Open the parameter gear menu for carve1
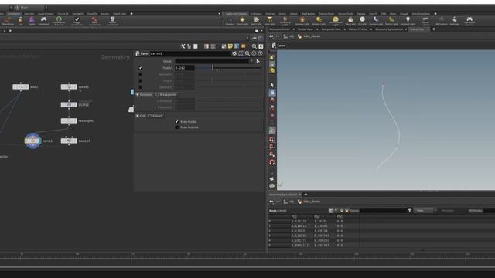 (234, 53)
